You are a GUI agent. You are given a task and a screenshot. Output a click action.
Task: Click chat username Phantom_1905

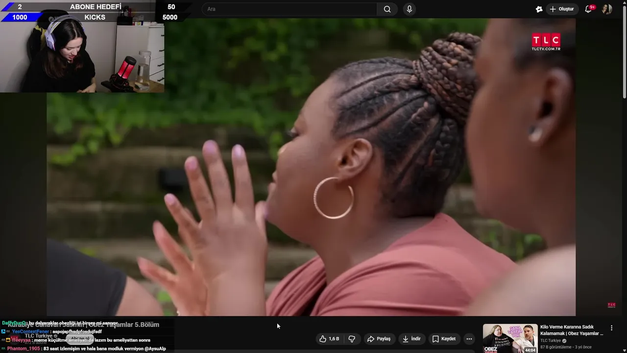click(x=24, y=349)
